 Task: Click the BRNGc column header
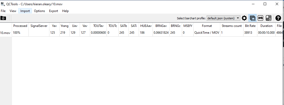[176, 26]
